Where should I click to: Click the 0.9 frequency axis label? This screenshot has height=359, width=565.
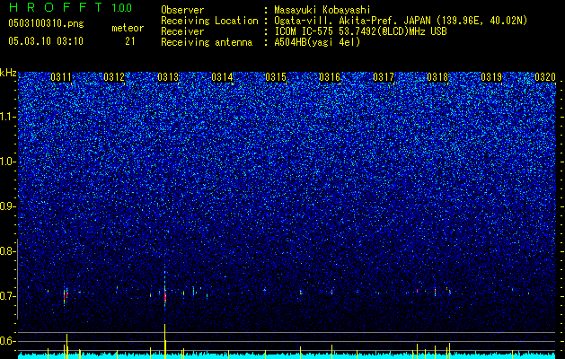(x=8, y=206)
